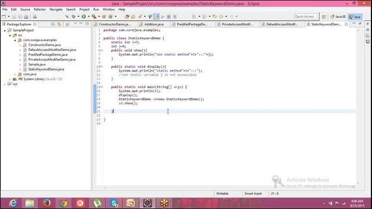The image size is (372, 209).
Task: Click the Run External Tools icon
Action: coord(94,17)
